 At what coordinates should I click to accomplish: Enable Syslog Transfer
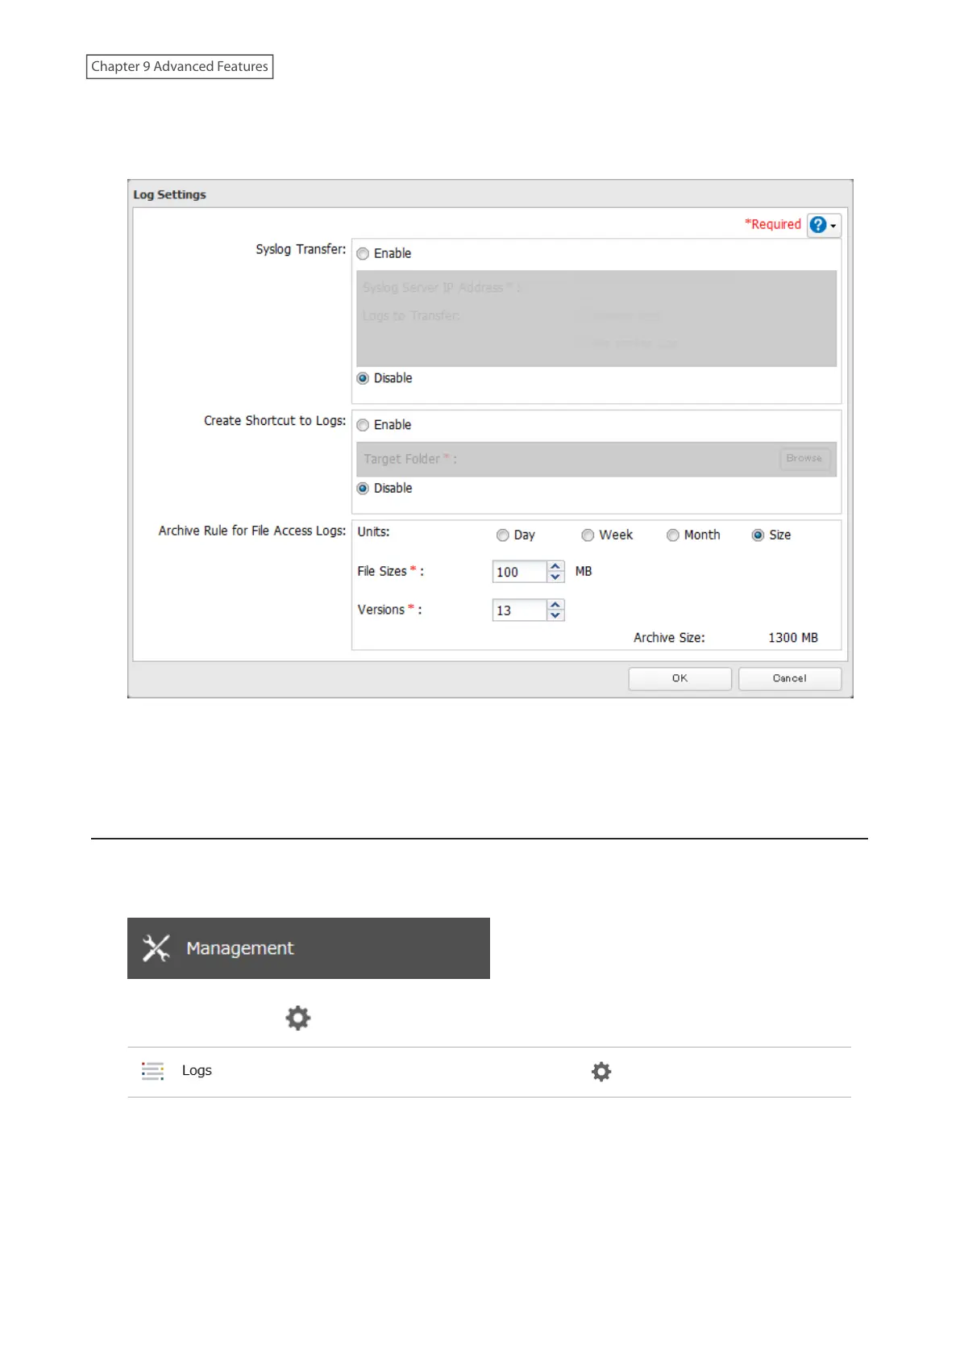point(364,254)
